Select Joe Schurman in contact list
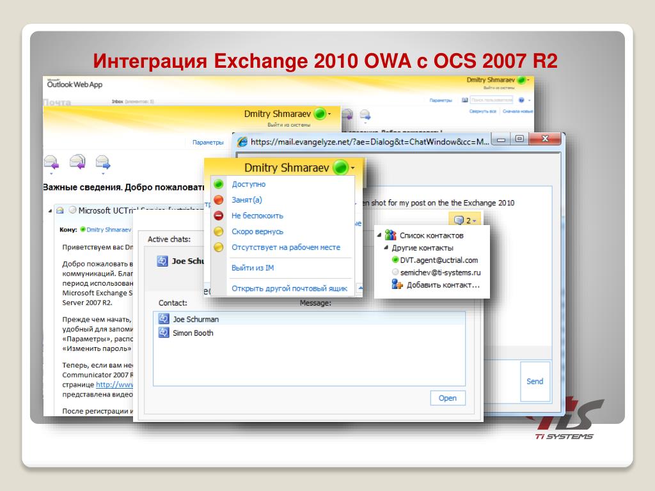This screenshot has width=655, height=491. coord(309,319)
